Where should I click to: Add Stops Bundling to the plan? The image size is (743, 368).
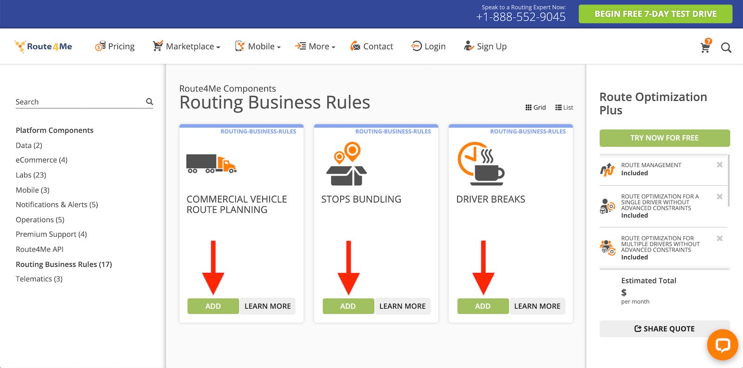[348, 306]
